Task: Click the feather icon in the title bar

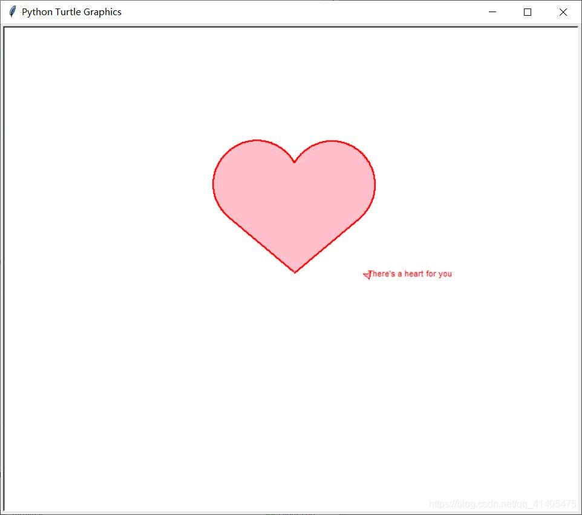Action: 12,12
